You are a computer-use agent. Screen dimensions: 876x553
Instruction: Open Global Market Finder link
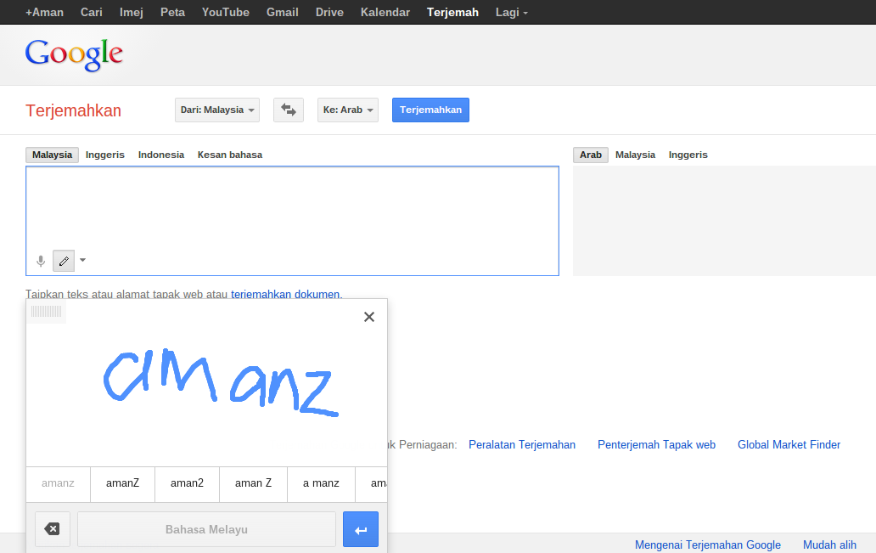pos(789,444)
